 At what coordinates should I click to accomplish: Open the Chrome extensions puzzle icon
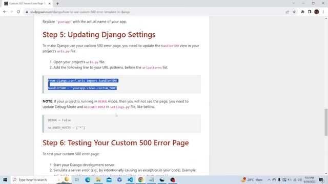click(x=303, y=12)
